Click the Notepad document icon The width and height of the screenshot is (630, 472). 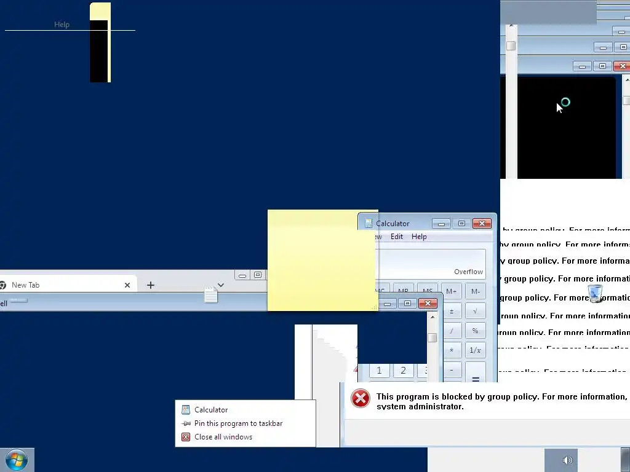pyautogui.click(x=211, y=295)
